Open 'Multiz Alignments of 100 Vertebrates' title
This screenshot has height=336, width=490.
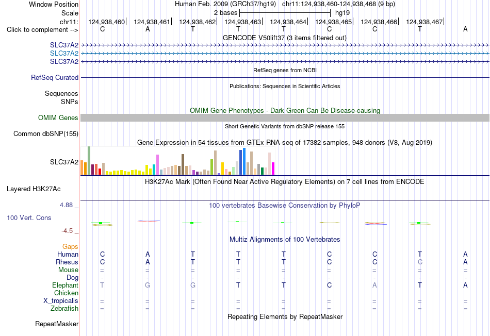coord(285,240)
